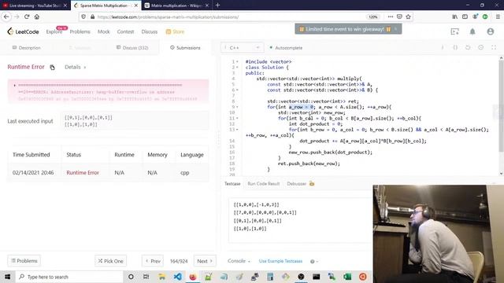
Task: Copy the Runtime Error result icon
Action: tap(52, 67)
